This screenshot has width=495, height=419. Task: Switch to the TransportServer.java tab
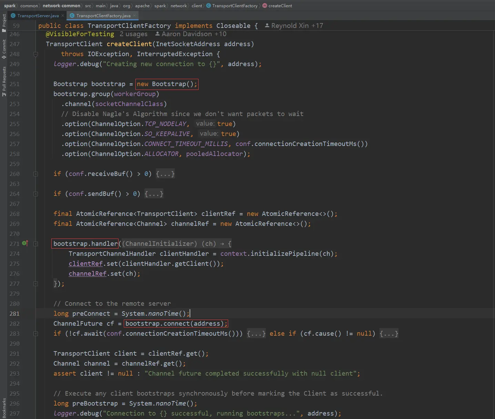[x=38, y=15]
